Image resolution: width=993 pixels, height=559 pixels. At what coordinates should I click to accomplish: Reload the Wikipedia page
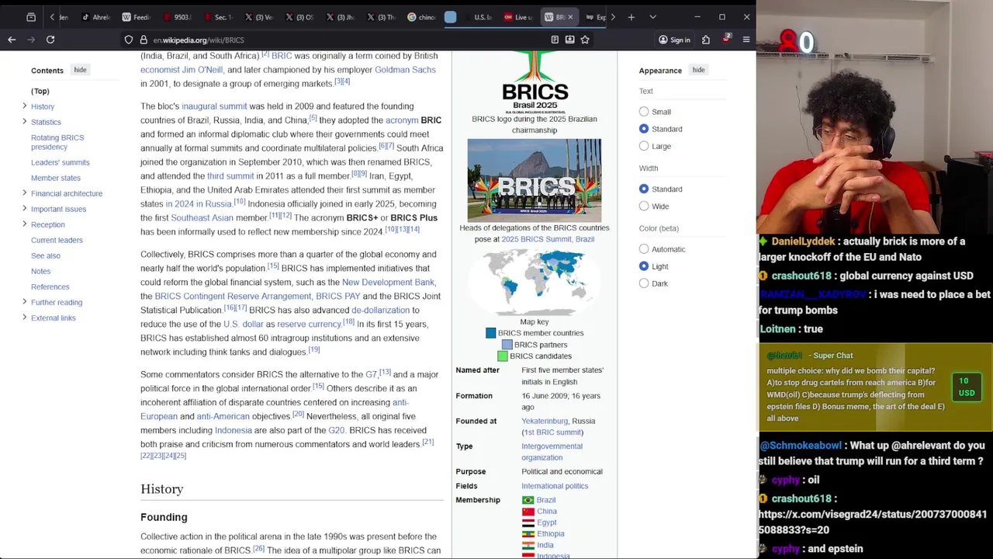coord(50,40)
